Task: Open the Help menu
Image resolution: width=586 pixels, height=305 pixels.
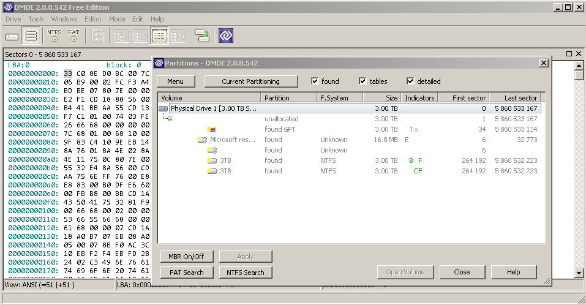Action: [157, 19]
